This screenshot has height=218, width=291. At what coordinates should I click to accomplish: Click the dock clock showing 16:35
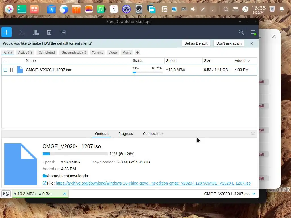[x=259, y=9]
